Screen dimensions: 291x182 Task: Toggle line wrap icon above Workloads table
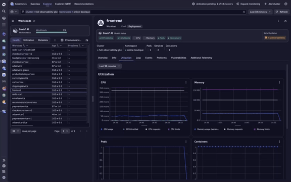[x=87, y=40]
